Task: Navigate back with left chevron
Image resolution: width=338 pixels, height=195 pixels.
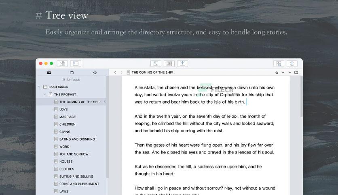Action: [x=115, y=73]
